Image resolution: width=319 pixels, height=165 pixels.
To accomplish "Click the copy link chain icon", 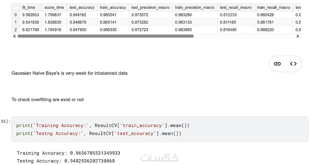I will point(278,64).
